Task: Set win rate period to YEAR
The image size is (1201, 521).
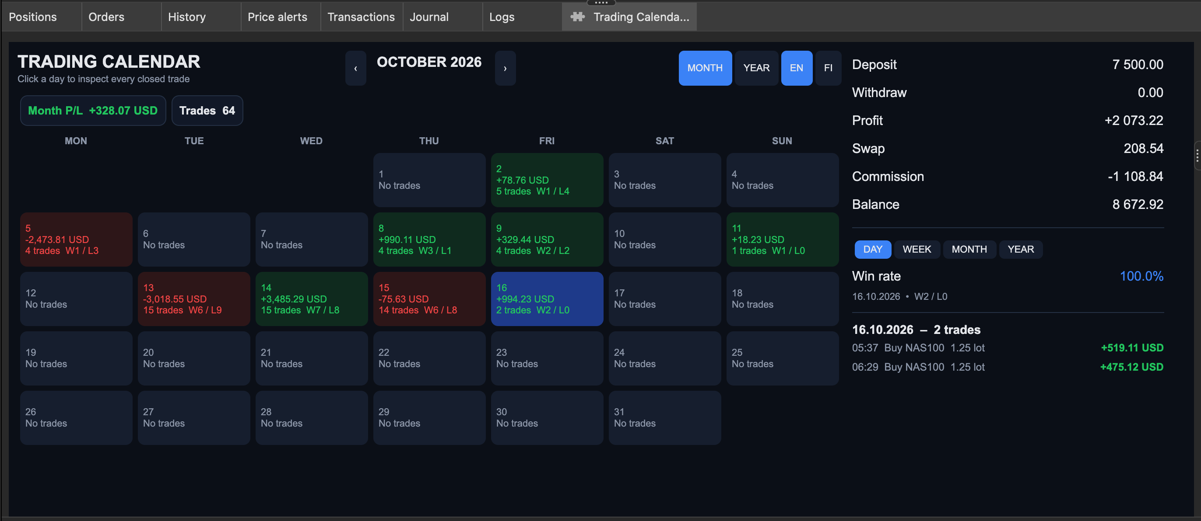Action: pos(1021,249)
